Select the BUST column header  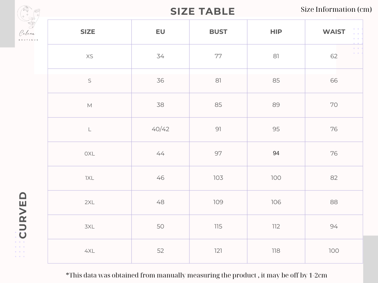coord(218,32)
